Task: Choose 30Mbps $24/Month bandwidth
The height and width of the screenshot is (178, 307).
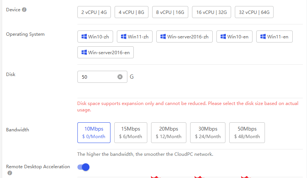Action: pos(208,133)
